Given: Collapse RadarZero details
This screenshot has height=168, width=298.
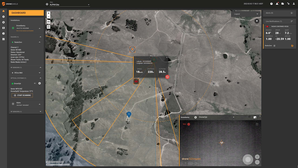Looking at the screenshot, I should click(x=40, y=42).
